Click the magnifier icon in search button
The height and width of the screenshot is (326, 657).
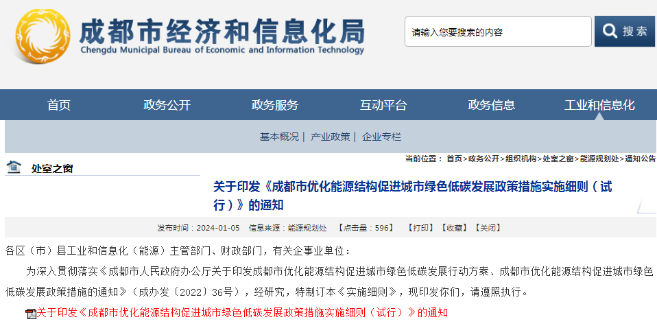609,31
